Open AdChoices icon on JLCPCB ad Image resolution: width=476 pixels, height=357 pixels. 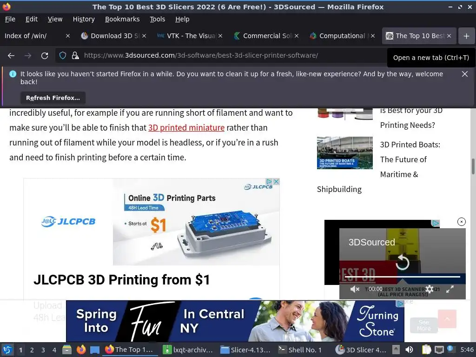pyautogui.click(x=269, y=182)
